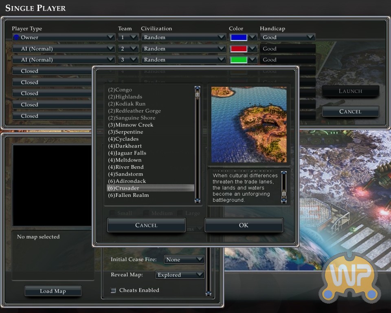This screenshot has width=391, height=313.
Task: Click the map list scroll-up arrow
Action: [198, 88]
